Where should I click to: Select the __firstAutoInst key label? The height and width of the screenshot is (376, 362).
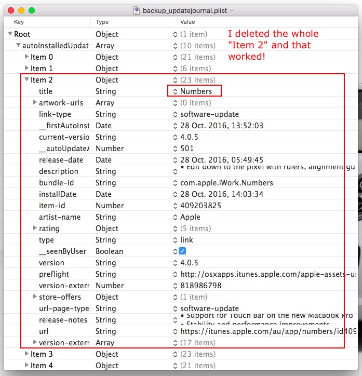coord(64,125)
